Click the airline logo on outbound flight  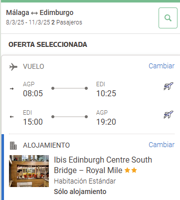169,86
